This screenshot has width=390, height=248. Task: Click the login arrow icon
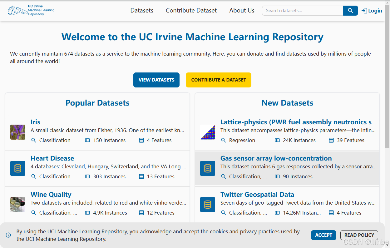[364, 11]
